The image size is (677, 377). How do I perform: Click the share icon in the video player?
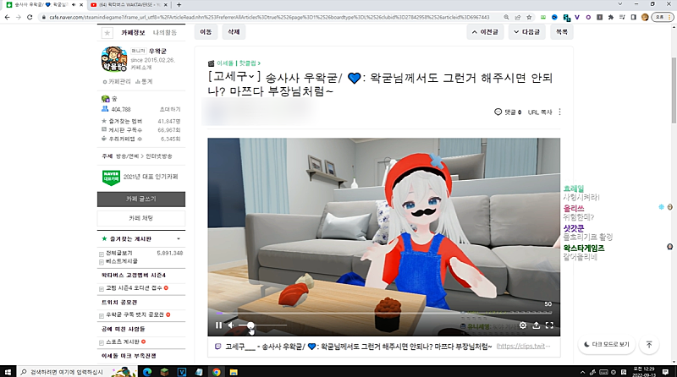coord(536,325)
